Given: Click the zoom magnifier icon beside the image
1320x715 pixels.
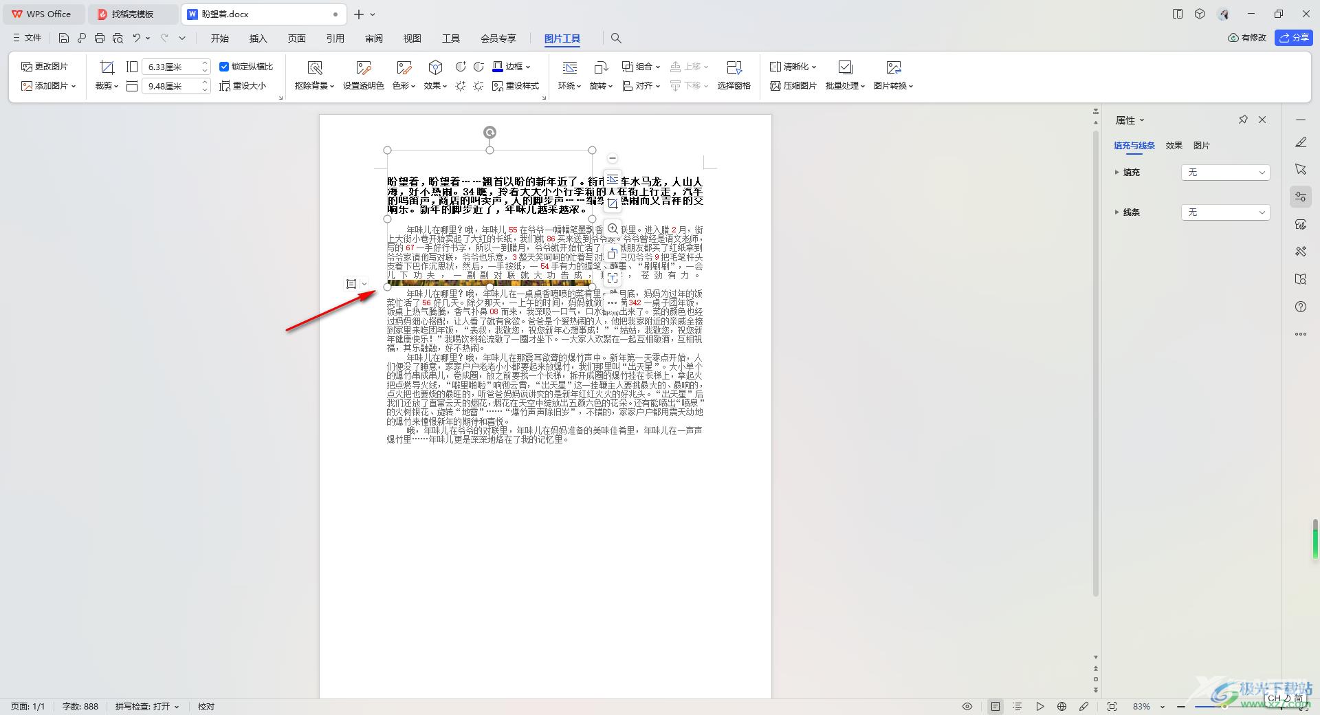Looking at the screenshot, I should (x=613, y=228).
